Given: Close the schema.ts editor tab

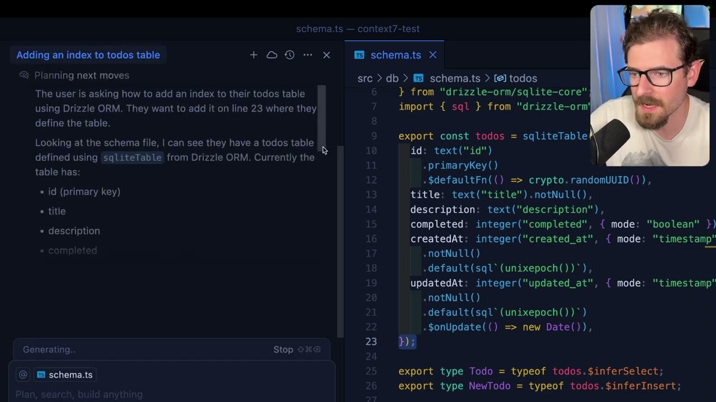Looking at the screenshot, I should click(x=432, y=55).
